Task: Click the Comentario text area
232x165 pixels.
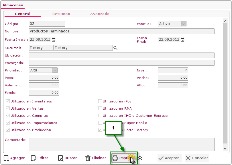Action: click(122, 145)
